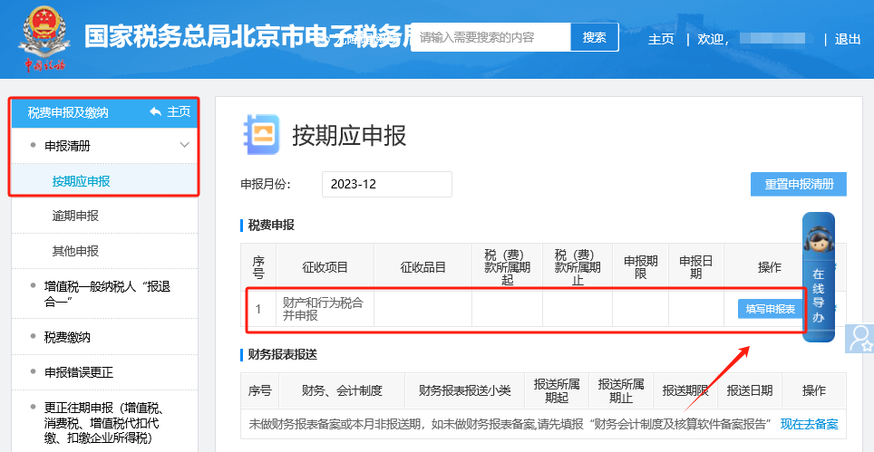Click the 征收项目 column header
874x452 pixels.
click(x=325, y=267)
